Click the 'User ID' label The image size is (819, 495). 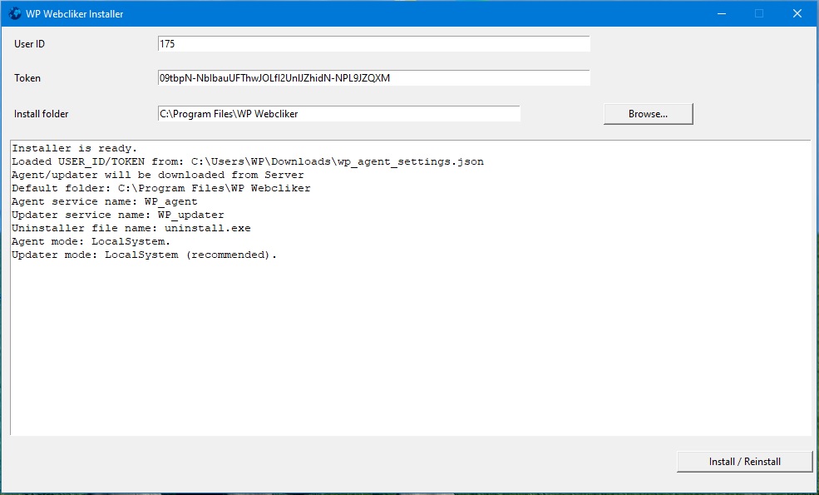tap(29, 44)
